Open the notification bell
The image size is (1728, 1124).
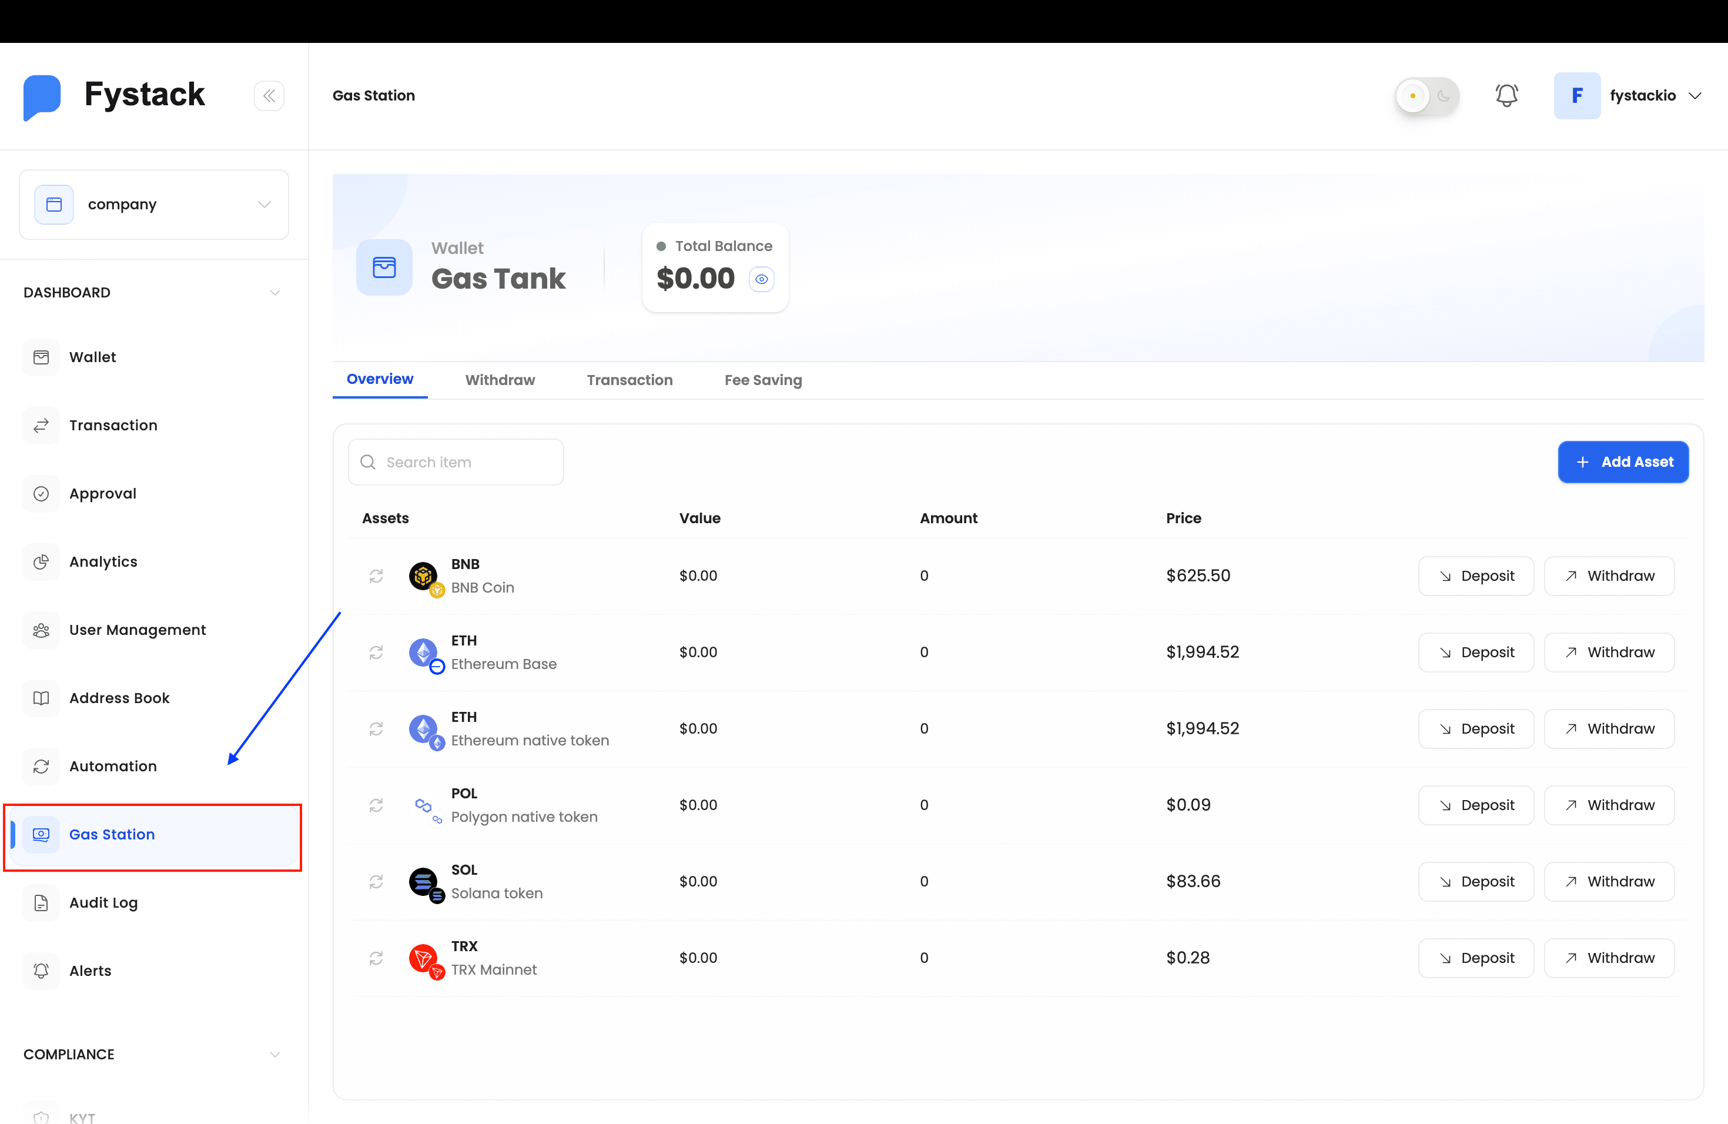tap(1506, 95)
